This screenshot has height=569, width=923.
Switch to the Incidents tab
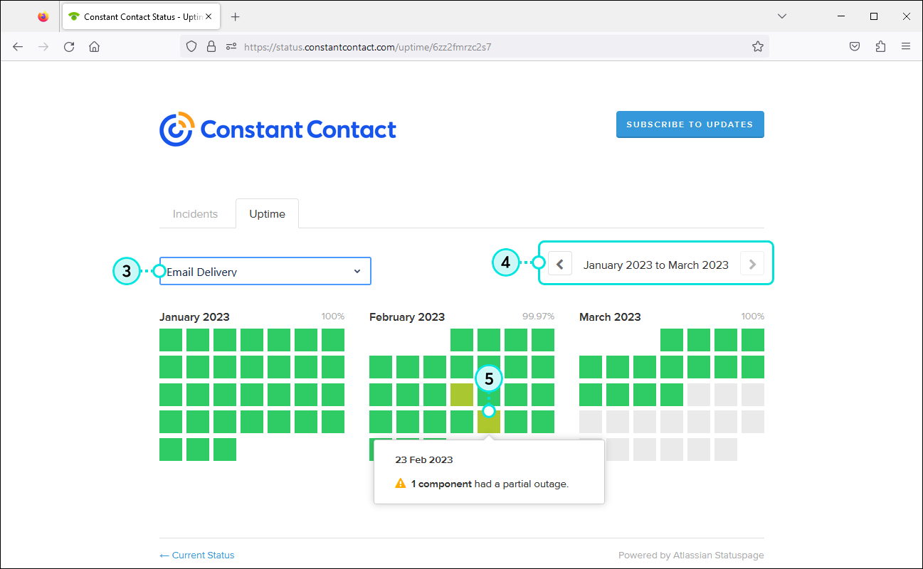point(195,213)
